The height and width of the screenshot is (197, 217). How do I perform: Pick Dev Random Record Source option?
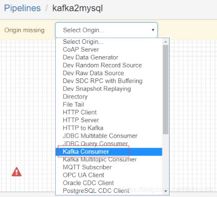tap(109, 65)
